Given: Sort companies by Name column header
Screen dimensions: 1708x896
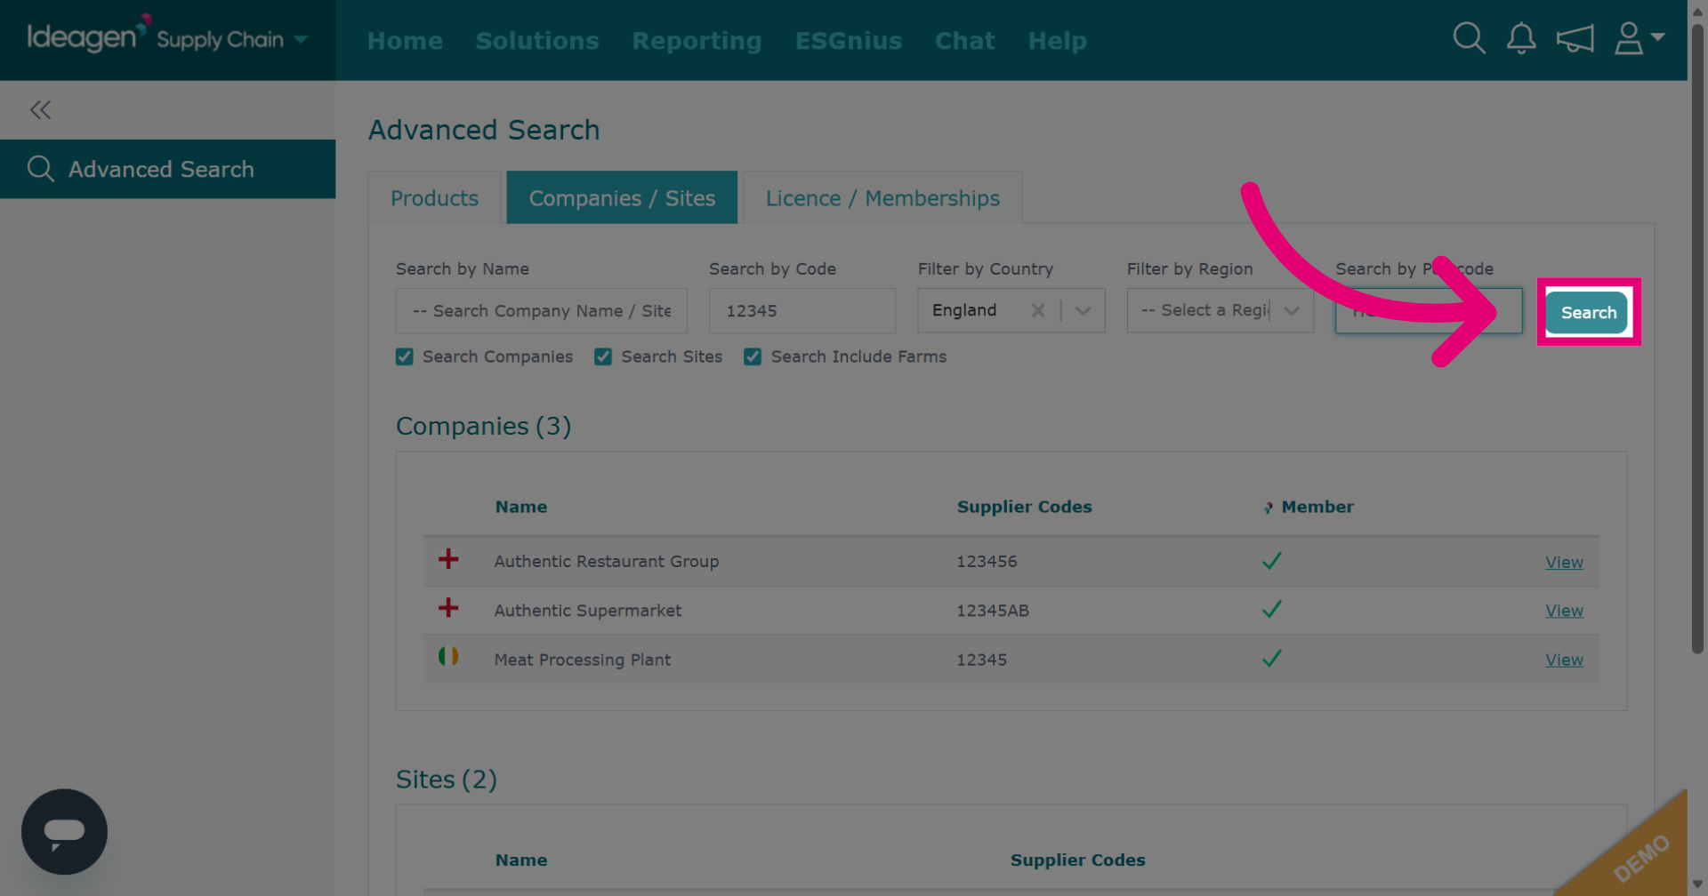Looking at the screenshot, I should 521,507.
